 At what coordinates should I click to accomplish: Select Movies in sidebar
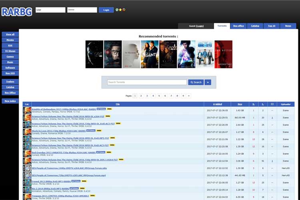click(x=10, y=40)
